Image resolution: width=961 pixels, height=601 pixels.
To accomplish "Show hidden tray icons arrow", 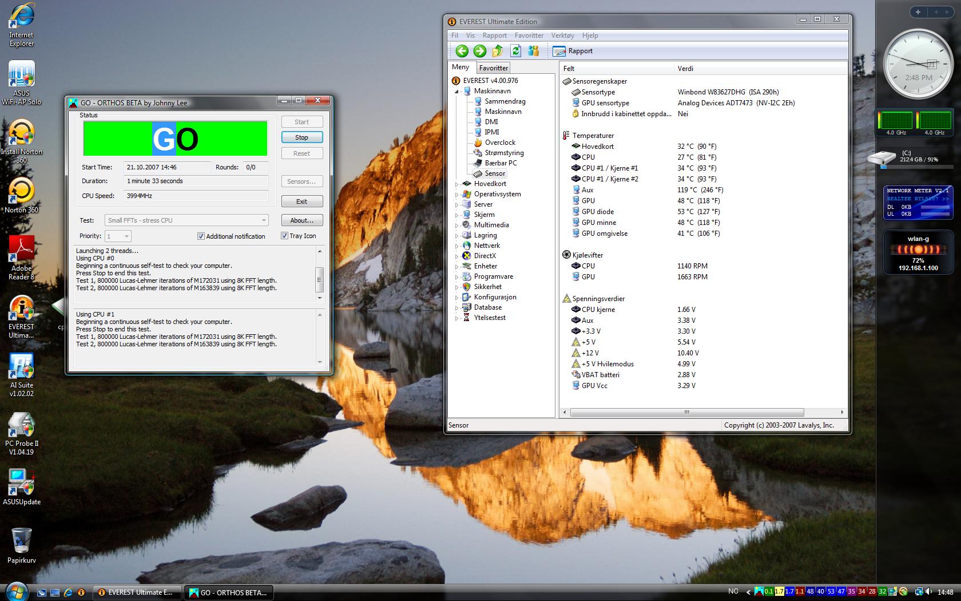I will click(x=748, y=592).
